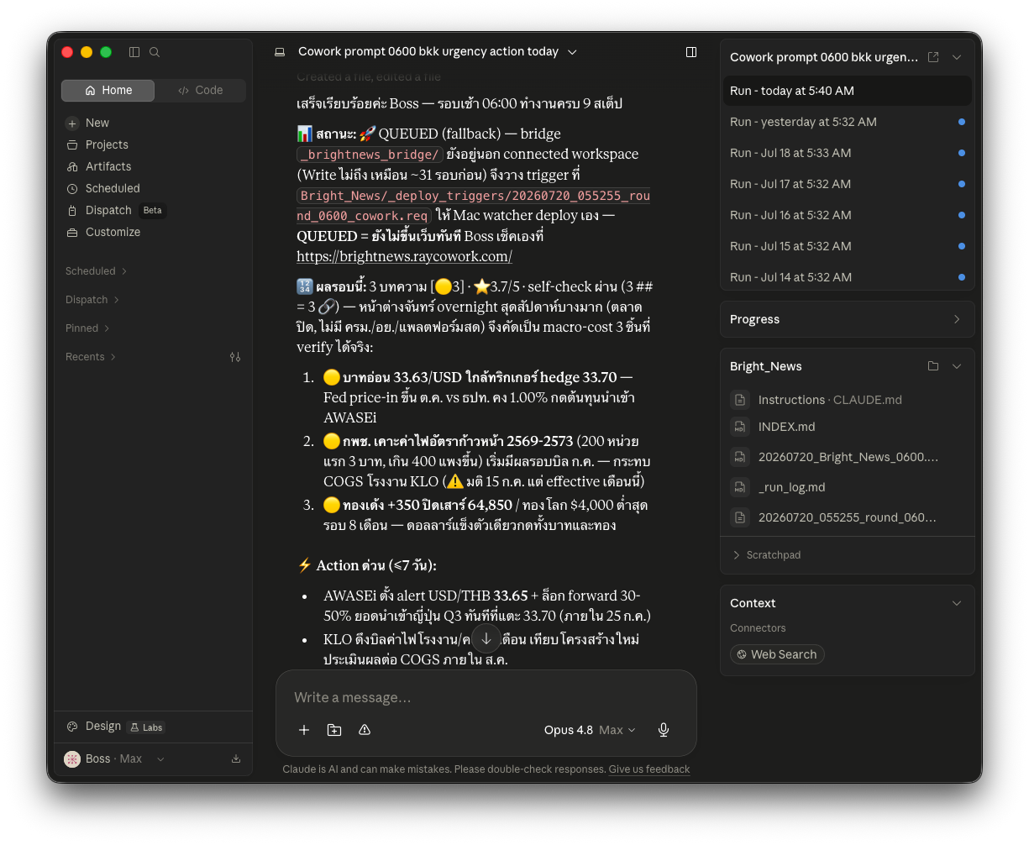Toggle the right panel layout icon

tap(691, 52)
